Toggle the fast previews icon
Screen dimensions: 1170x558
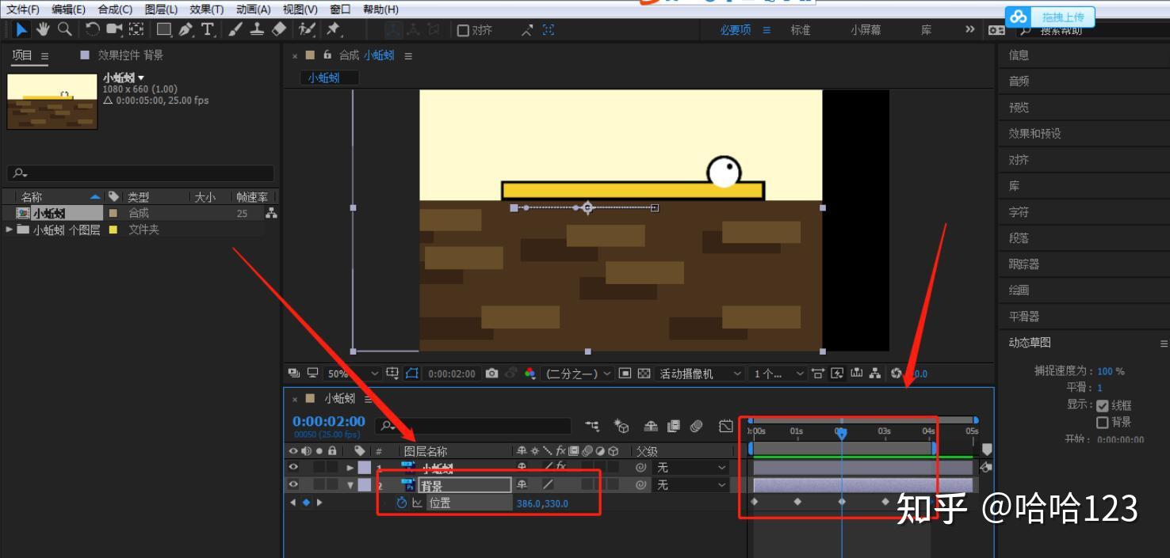tap(837, 374)
